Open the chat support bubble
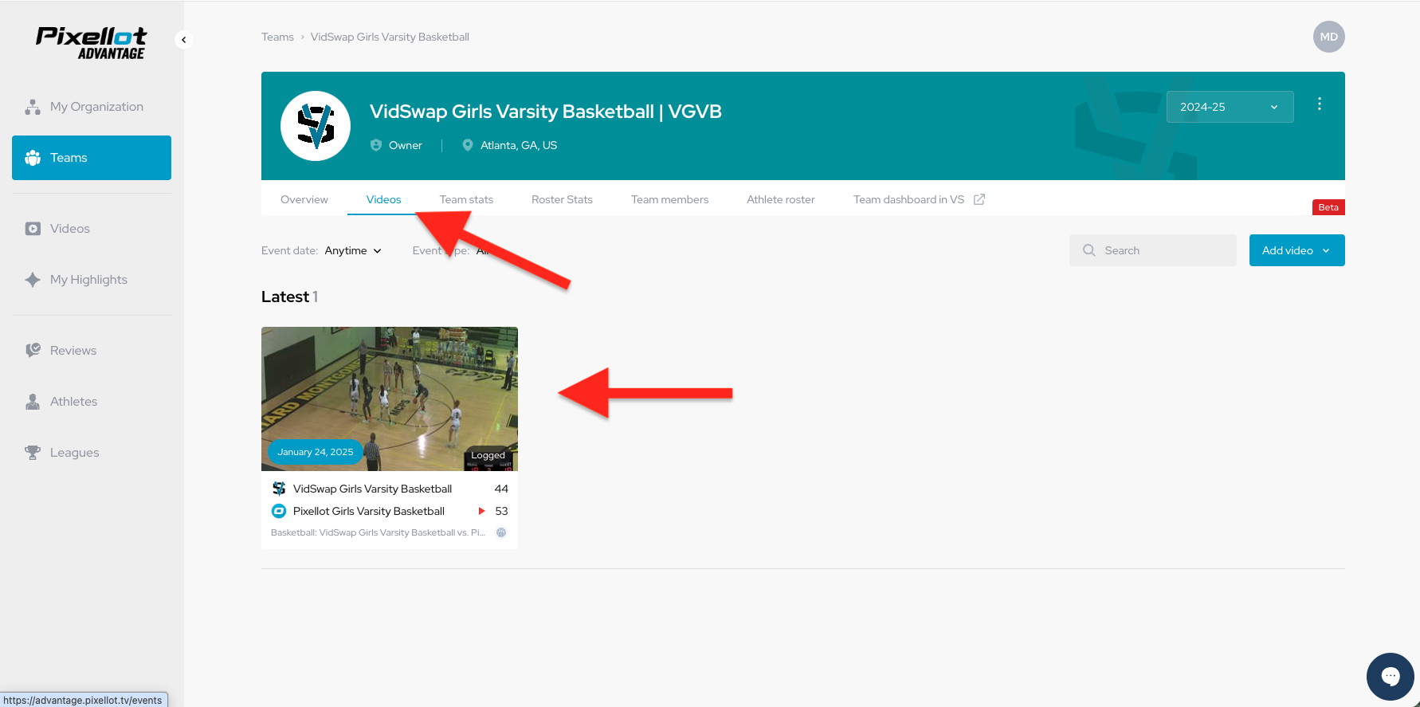This screenshot has height=707, width=1420. pos(1390,677)
